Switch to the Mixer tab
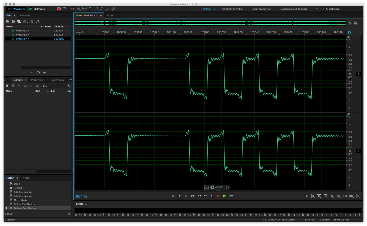The height and width of the screenshot is (226, 367). (x=110, y=15)
